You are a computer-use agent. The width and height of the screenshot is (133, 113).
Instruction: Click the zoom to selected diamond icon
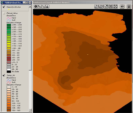[x=106, y=7]
